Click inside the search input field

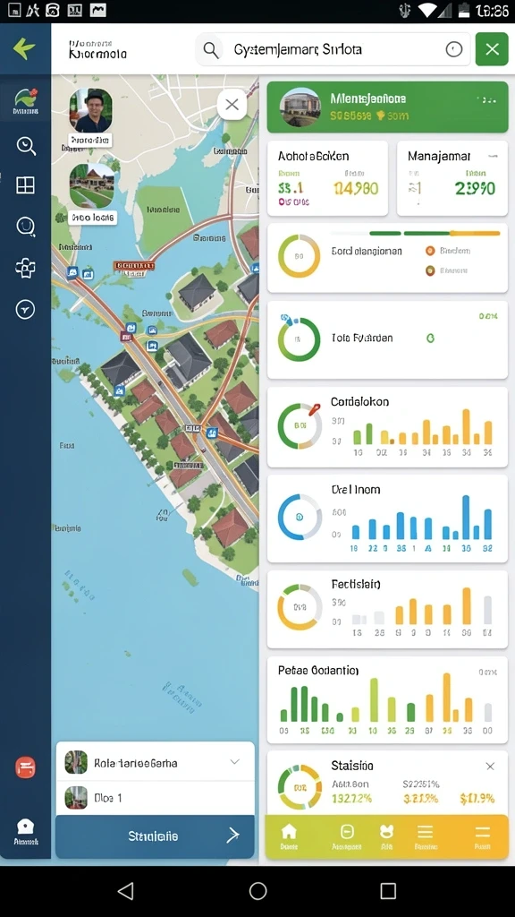point(333,50)
